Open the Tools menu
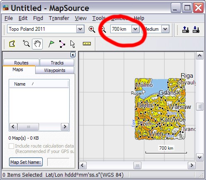Screen dimensions: 206x180 point(99,18)
